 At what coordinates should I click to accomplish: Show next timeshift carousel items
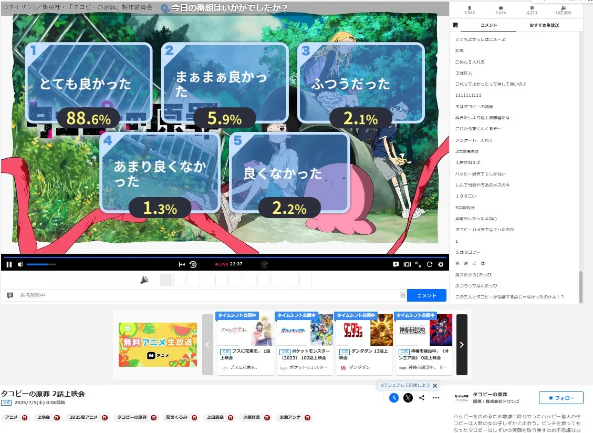tap(462, 344)
